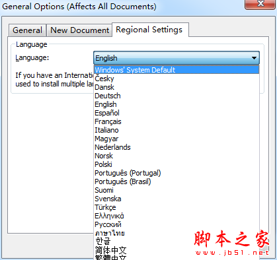The image size is (277, 260).
Task: Pick Nederlands language option
Action: (x=177, y=147)
